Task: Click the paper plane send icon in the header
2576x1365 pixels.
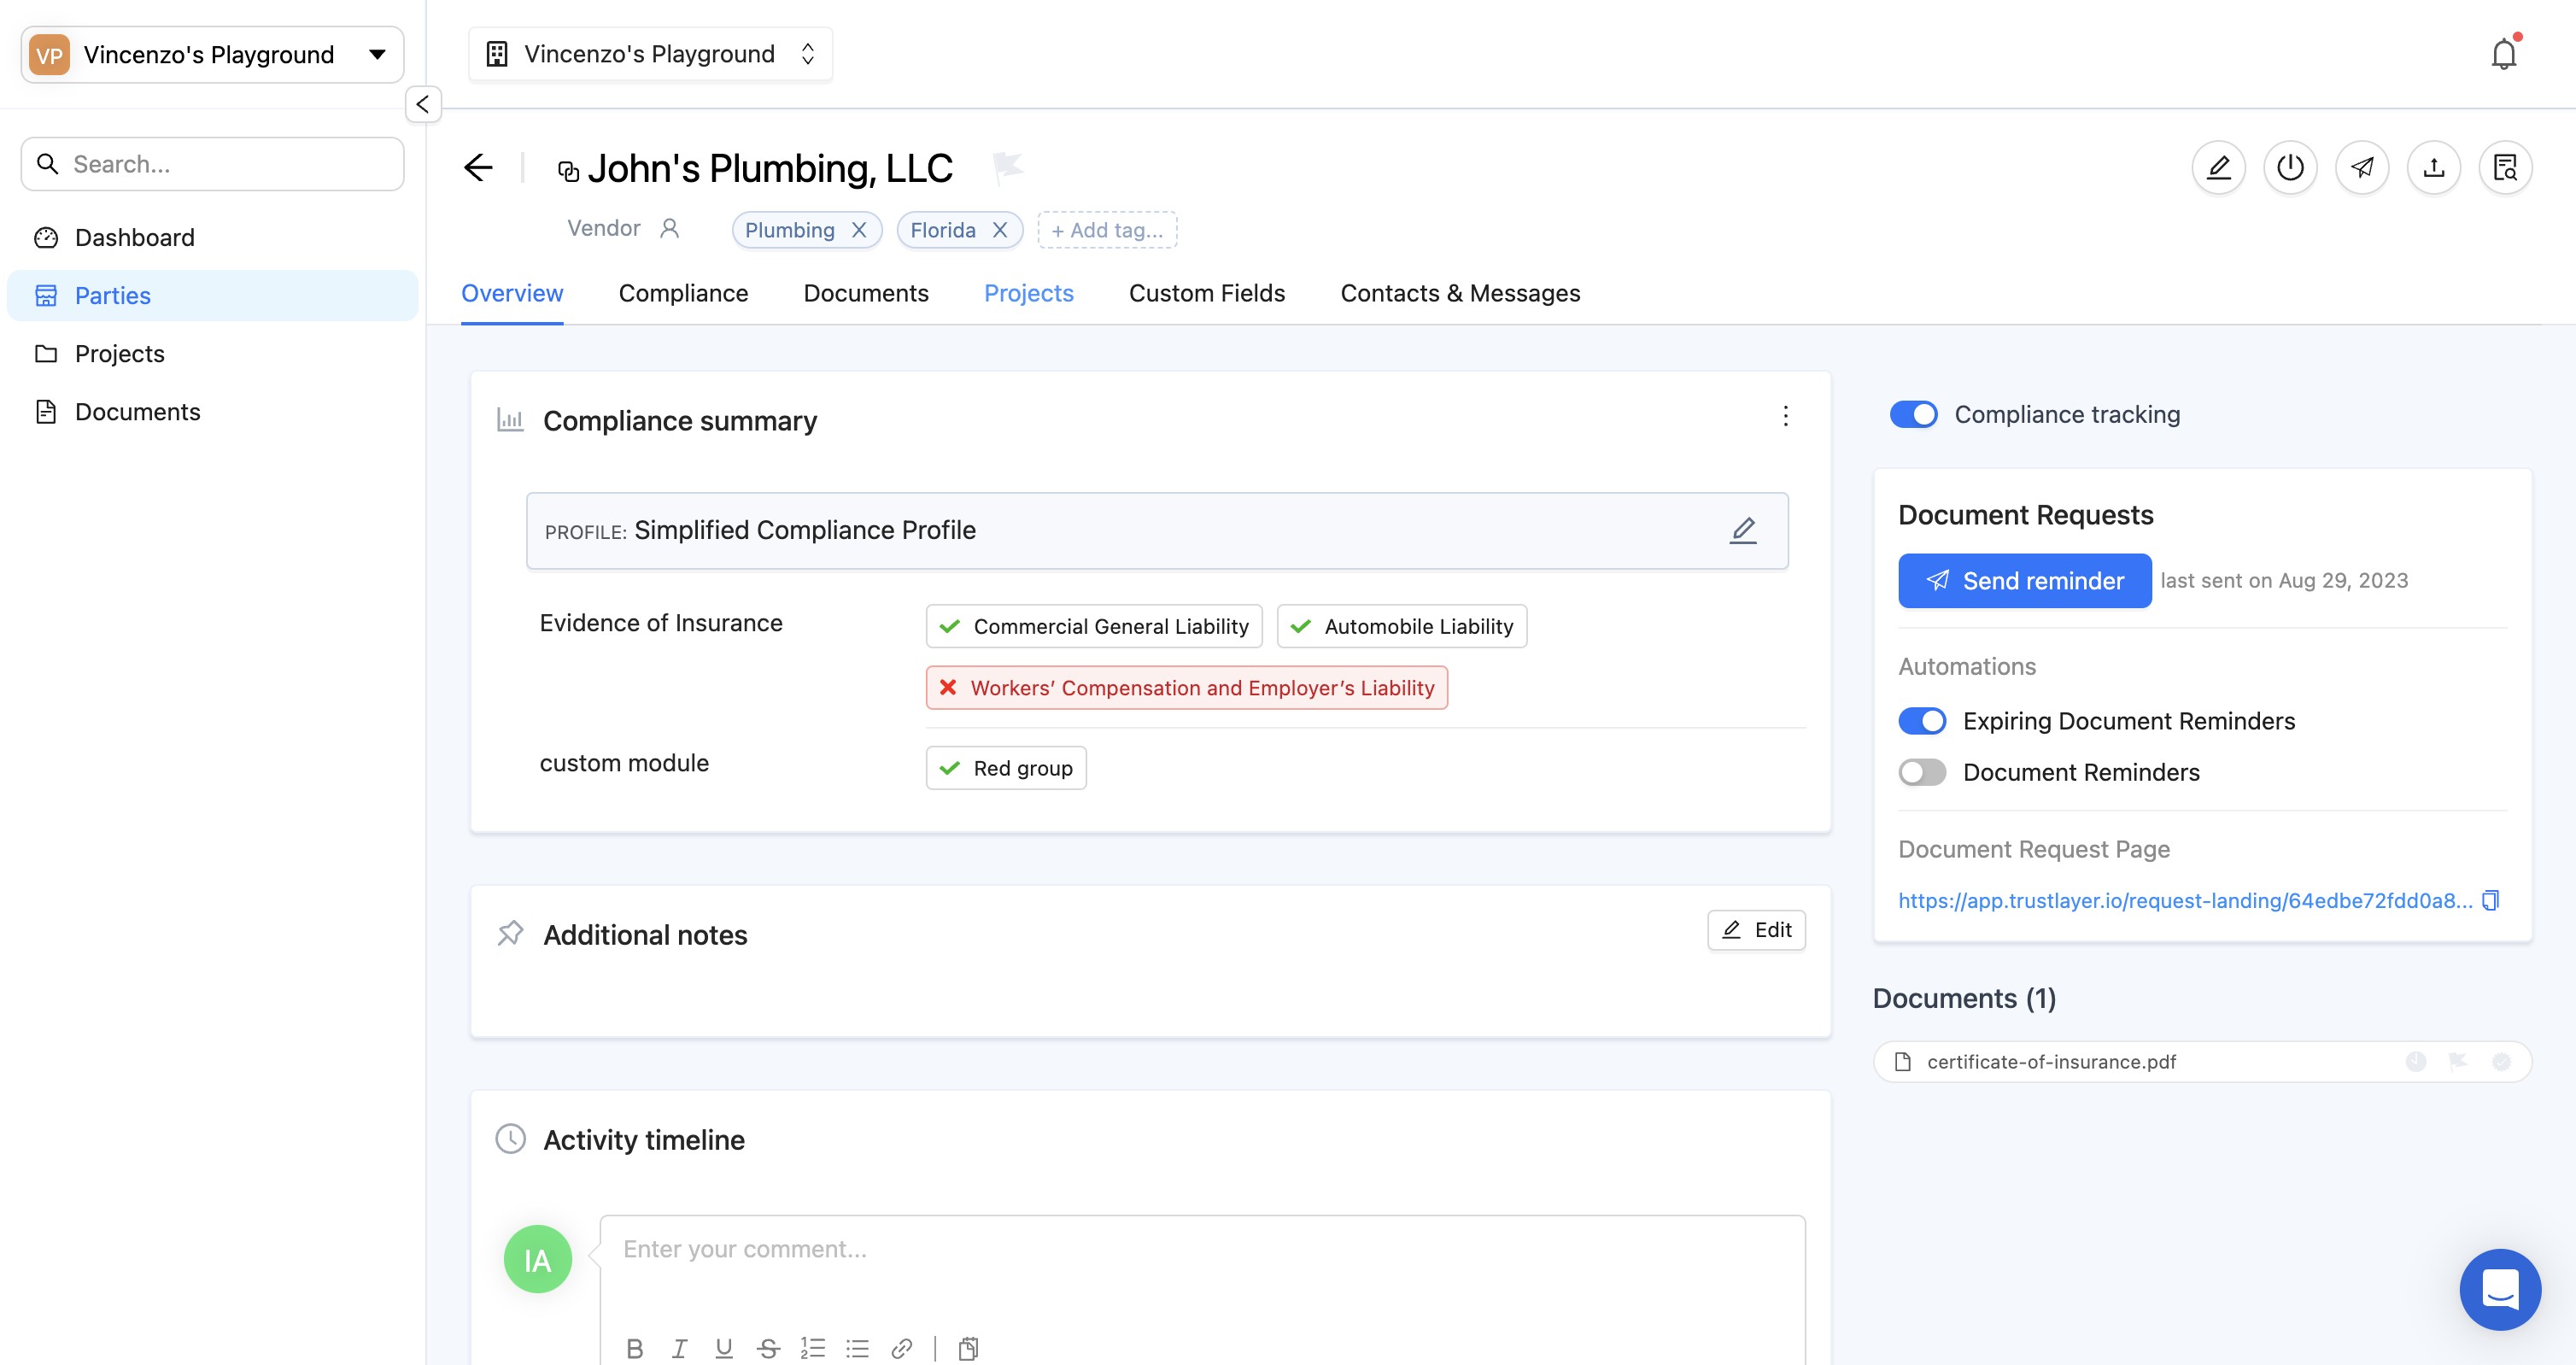Action: click(2362, 167)
